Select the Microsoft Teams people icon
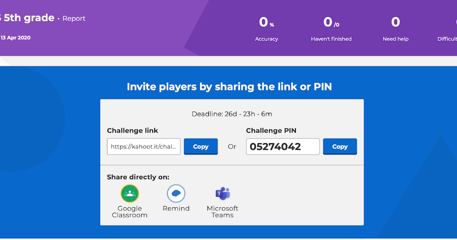The image size is (457, 240). 222,194
